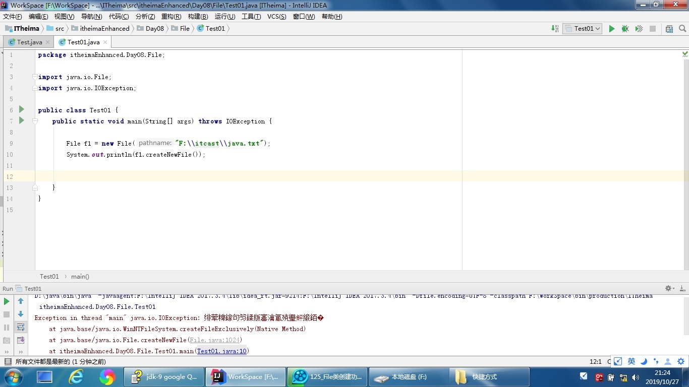Go up the stack trace arrow

tap(21, 301)
